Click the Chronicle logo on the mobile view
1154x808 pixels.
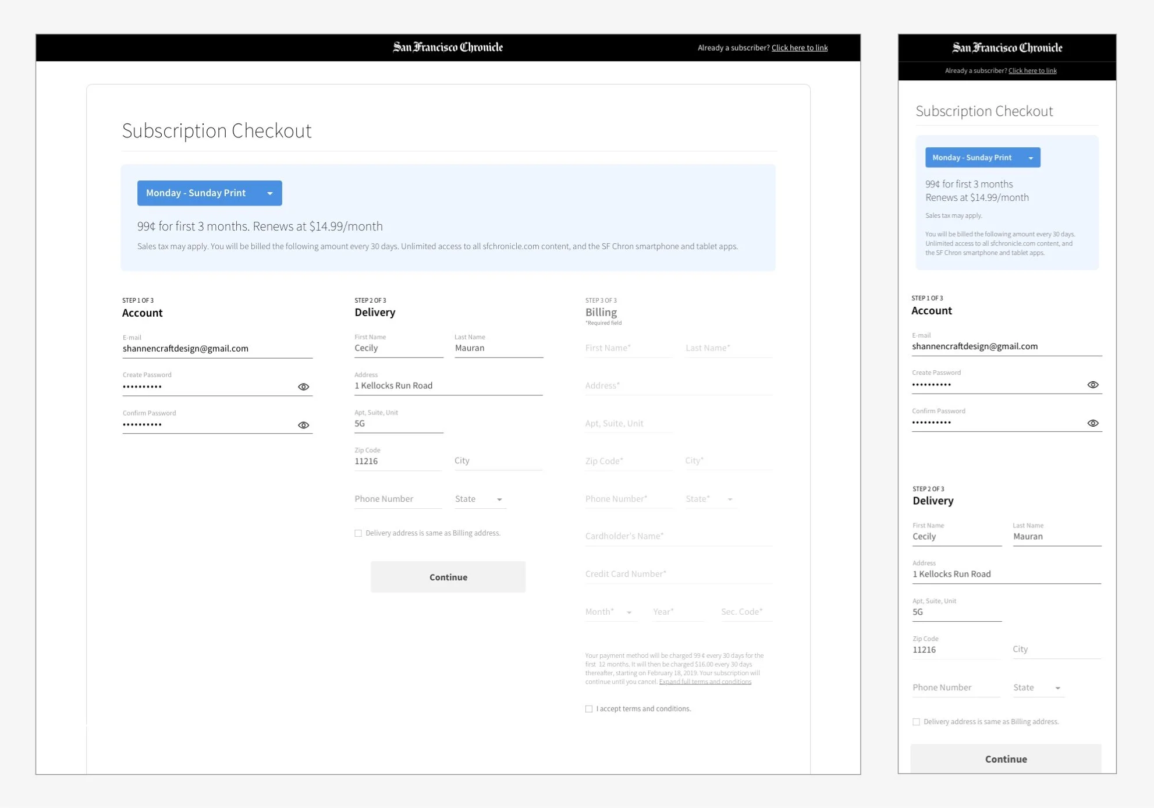pyautogui.click(x=1007, y=48)
